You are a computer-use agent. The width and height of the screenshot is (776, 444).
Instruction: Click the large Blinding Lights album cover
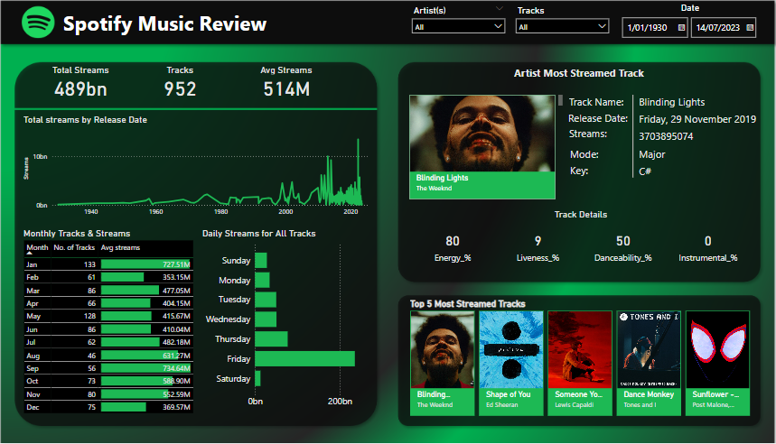[x=482, y=134]
